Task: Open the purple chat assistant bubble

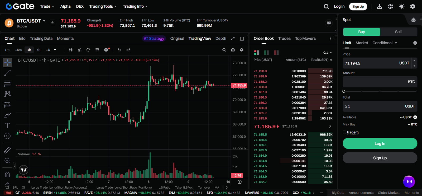Action: click(409, 181)
